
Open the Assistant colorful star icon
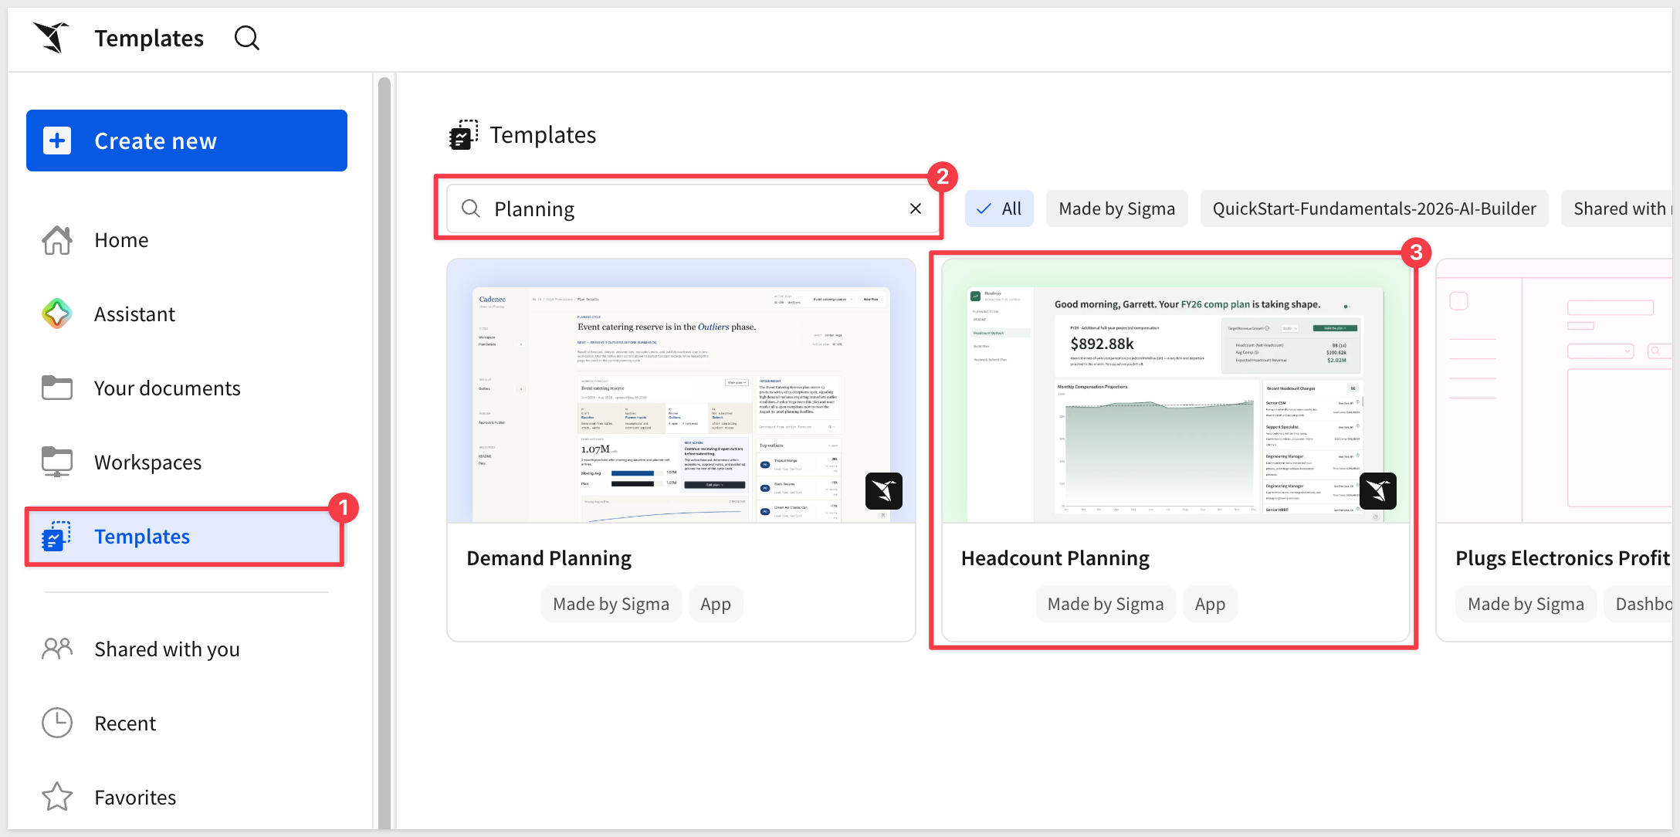tap(57, 314)
